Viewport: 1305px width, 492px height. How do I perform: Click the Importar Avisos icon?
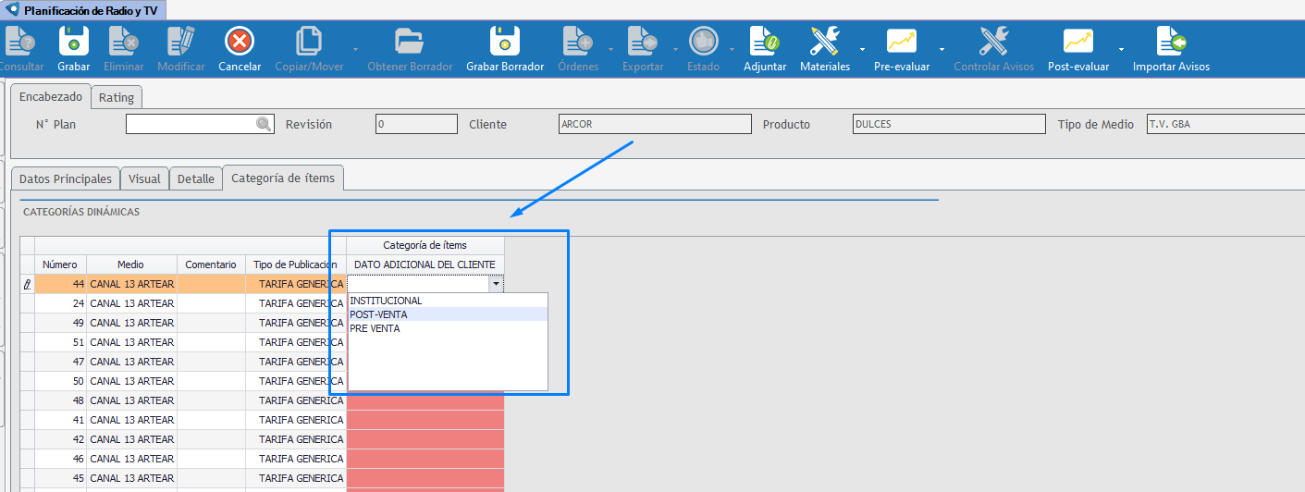(1171, 43)
